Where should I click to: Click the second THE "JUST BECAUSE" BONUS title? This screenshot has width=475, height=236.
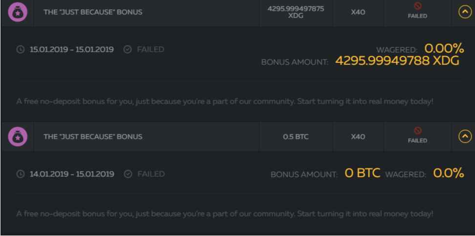point(93,137)
